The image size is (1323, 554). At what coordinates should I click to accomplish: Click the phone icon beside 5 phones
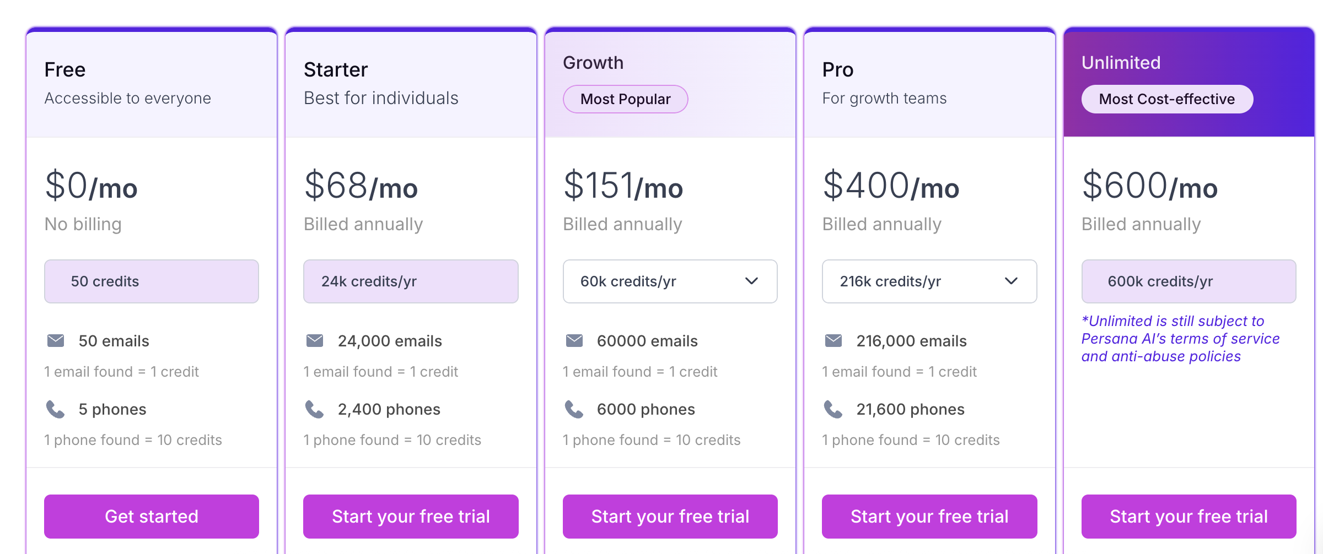point(55,409)
